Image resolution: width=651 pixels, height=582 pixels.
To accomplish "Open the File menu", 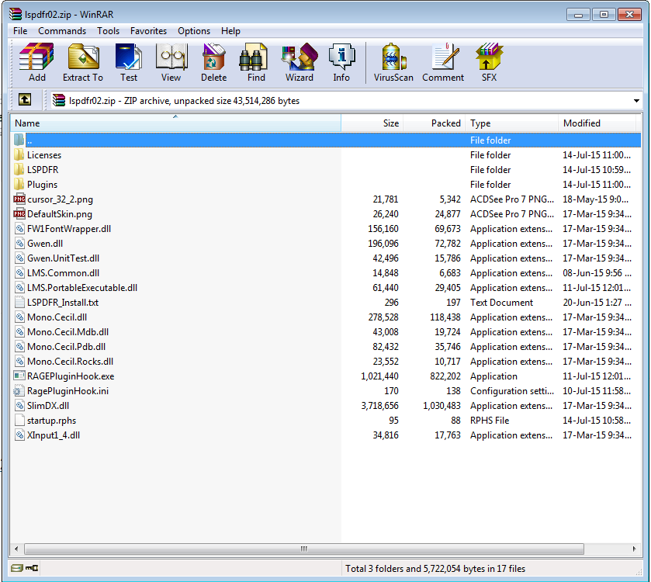I will (x=20, y=31).
